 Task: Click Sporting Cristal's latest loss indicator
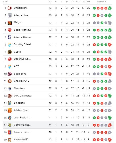tap(110, 45)
